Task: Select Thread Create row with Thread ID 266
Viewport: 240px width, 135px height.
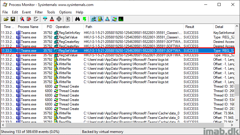Action: 118,91
